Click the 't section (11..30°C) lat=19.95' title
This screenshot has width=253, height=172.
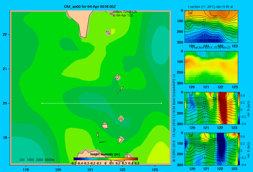coord(210,7)
